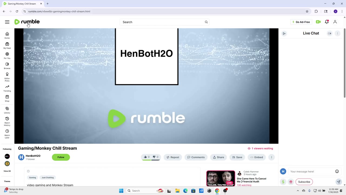Image resolution: width=346 pixels, height=195 pixels.
Task: Open the taskbar clock and date
Action: click(334, 191)
